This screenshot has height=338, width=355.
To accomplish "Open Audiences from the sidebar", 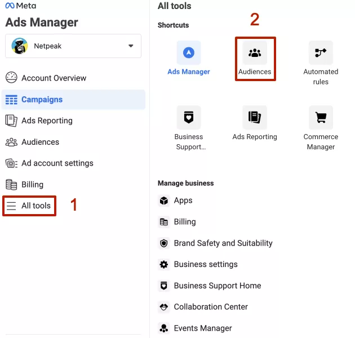I will pos(41,142).
